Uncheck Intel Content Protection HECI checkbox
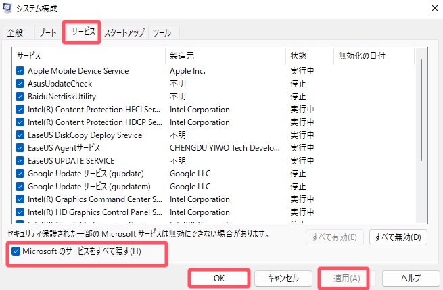This screenshot has width=443, height=290. coord(20,110)
